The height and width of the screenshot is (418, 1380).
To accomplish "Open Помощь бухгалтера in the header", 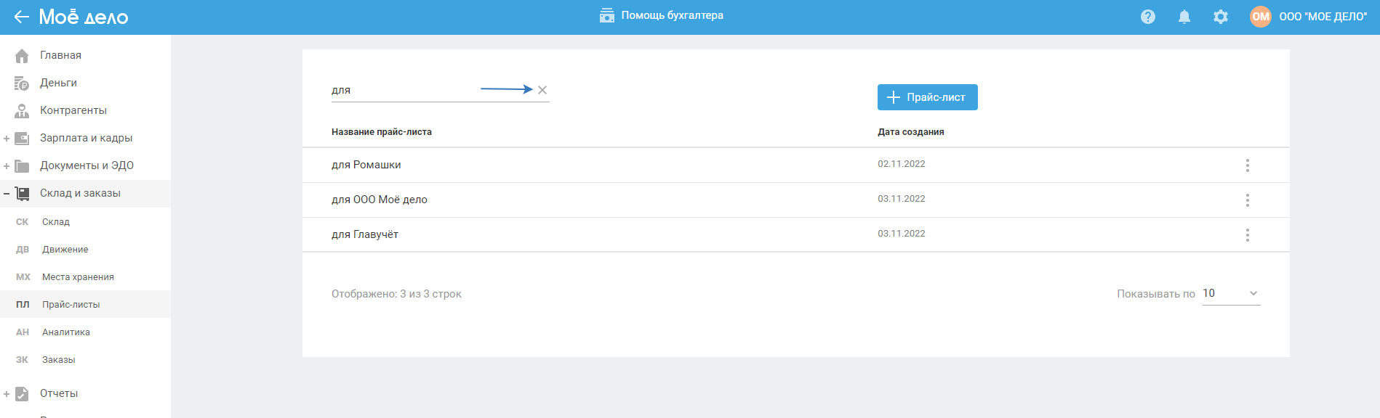I will click(662, 15).
